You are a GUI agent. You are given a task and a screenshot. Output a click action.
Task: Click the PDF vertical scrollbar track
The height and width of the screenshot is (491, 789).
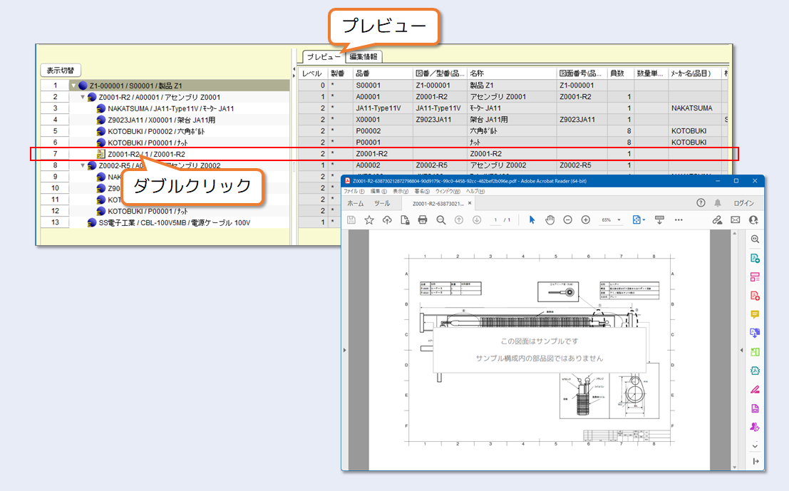tap(735, 350)
